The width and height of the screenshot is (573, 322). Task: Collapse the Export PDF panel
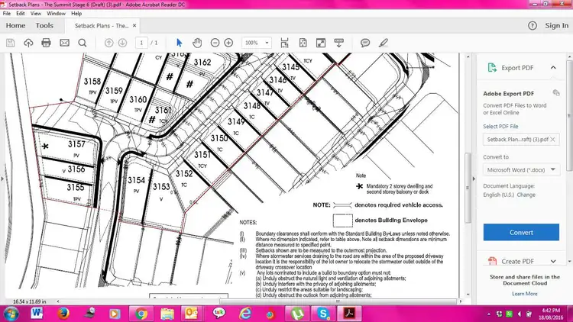[x=556, y=68]
